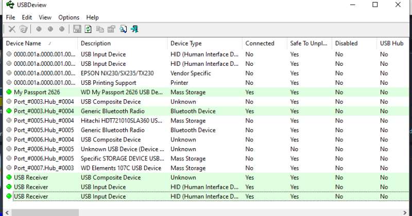This screenshot has height=216, width=412.
Task: Click the Disconnect selected devices X icon
Action: pyautogui.click(x=12, y=29)
